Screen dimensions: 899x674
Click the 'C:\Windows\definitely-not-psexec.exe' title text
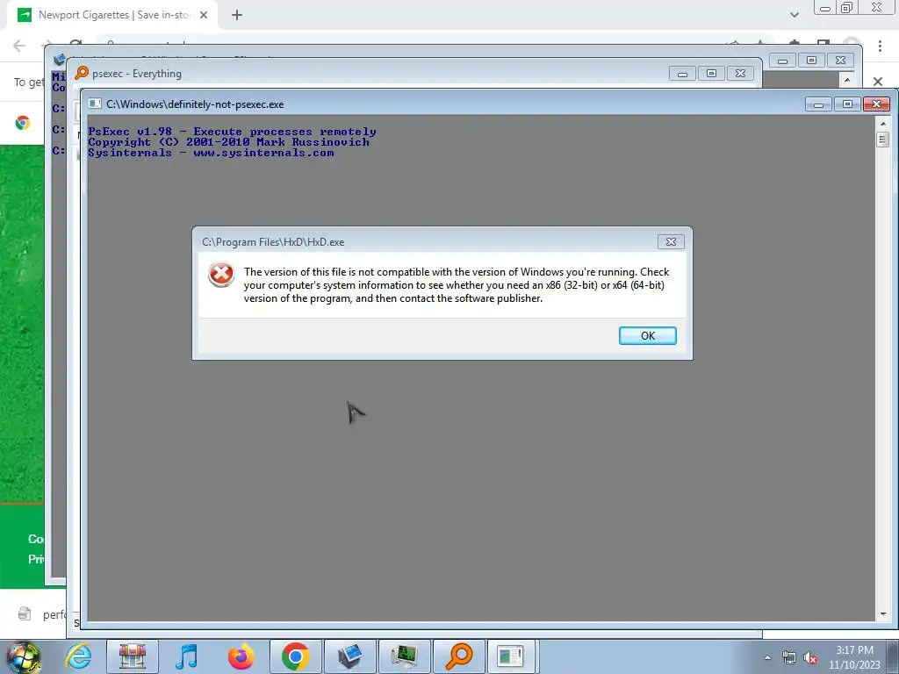pos(195,104)
